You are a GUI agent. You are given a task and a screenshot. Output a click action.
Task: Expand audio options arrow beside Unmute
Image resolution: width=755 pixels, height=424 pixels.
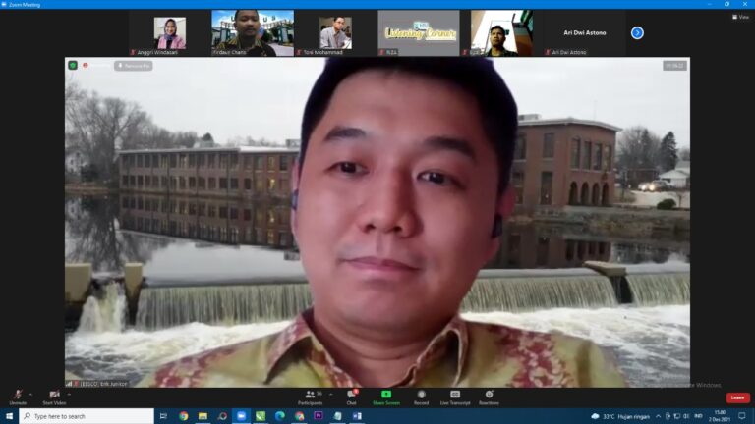pos(31,394)
